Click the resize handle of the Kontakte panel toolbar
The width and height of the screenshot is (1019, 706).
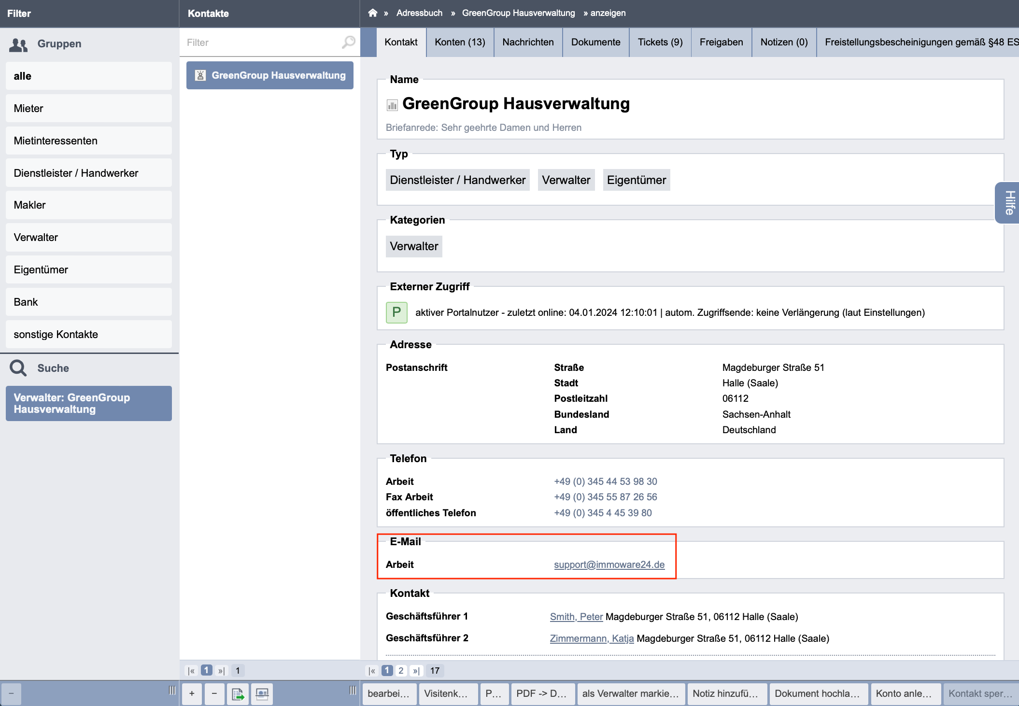point(353,691)
